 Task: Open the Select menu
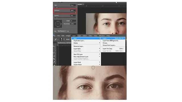[85, 36]
